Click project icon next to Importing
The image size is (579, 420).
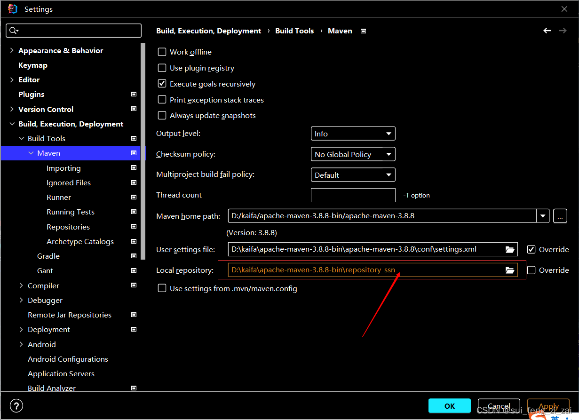pyautogui.click(x=134, y=168)
